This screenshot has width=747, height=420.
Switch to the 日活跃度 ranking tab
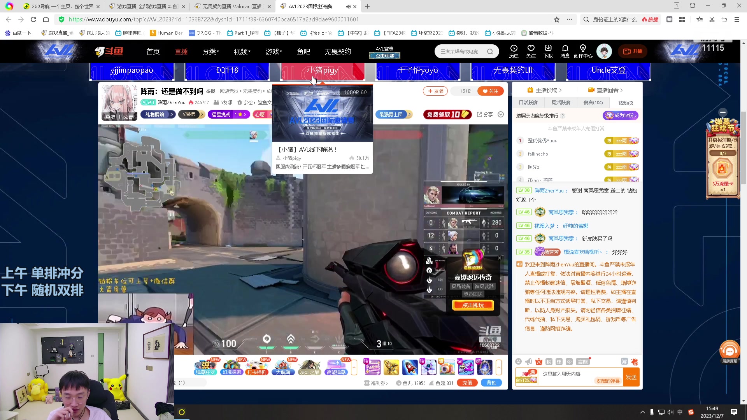tap(528, 103)
